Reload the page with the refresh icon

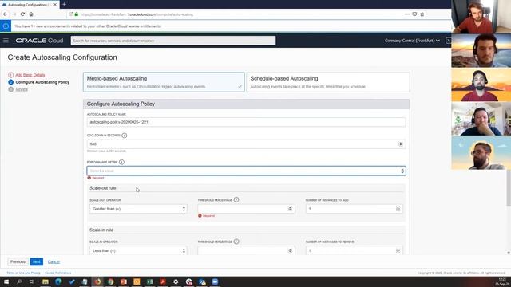pyautogui.click(x=22, y=14)
